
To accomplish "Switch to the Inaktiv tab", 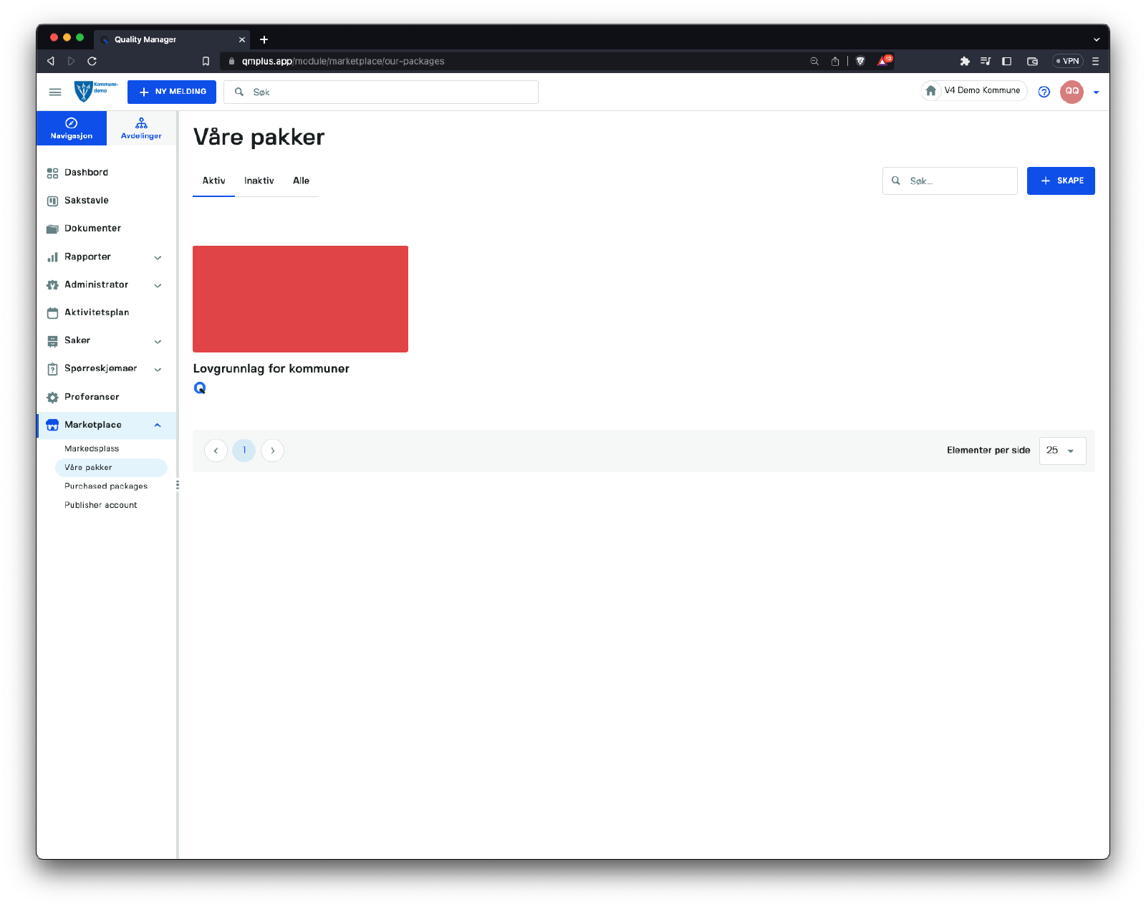I will point(259,181).
